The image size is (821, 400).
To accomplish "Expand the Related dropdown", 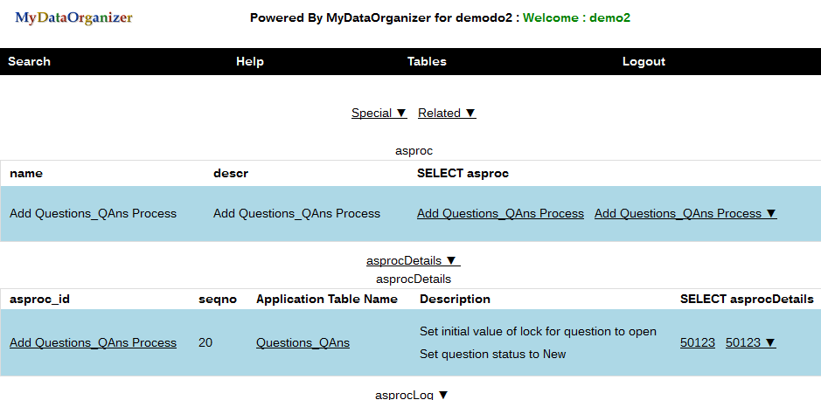I will [447, 114].
